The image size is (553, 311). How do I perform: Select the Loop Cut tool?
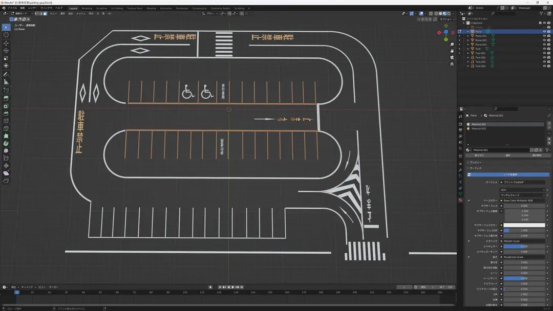pyautogui.click(x=6, y=121)
